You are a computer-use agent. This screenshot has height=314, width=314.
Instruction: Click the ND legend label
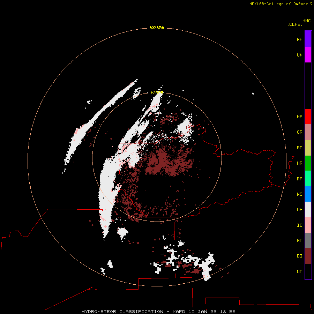click(299, 272)
